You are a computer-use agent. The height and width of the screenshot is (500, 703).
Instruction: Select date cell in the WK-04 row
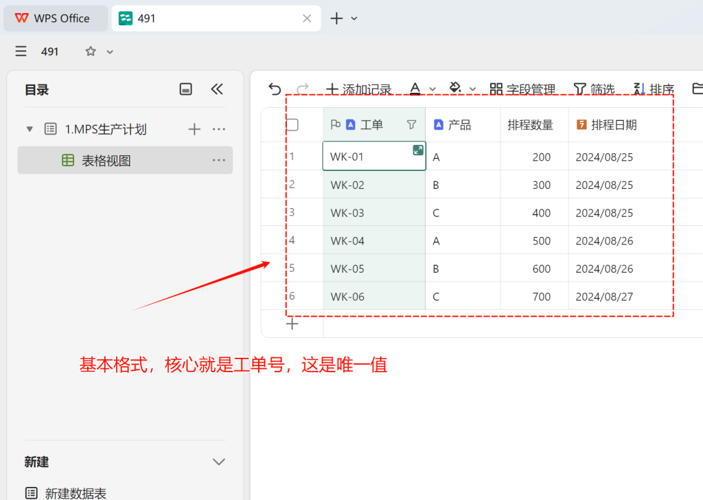click(621, 240)
